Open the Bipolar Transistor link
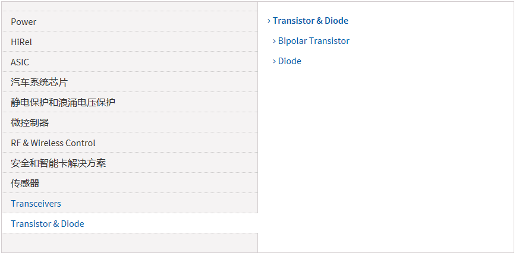516x256 pixels. pos(314,41)
